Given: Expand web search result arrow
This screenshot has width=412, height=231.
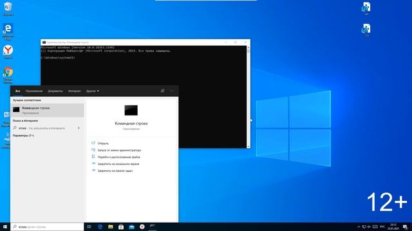Looking at the screenshot, I should click(x=79, y=128).
